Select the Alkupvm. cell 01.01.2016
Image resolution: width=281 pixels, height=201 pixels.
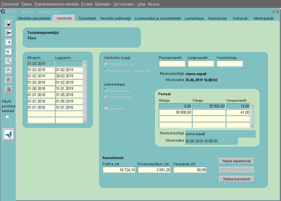tap(41, 107)
